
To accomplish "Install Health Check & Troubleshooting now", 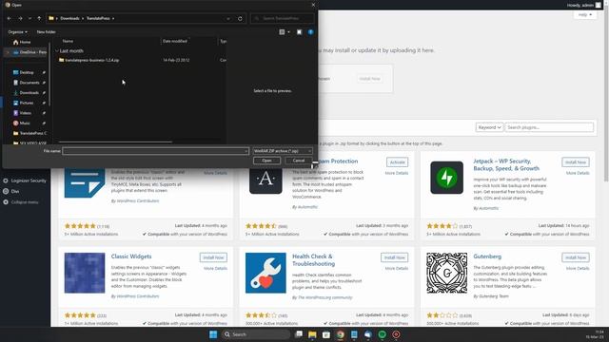I will click(x=394, y=257).
